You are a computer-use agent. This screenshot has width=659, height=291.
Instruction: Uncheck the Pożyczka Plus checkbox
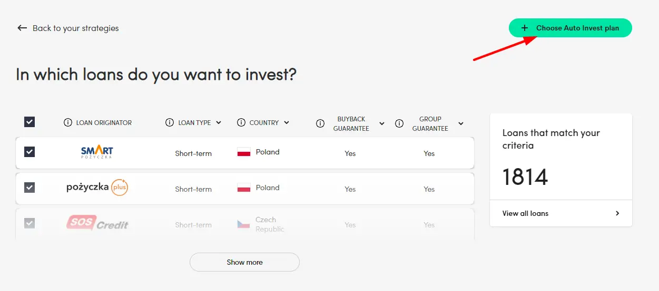coord(29,188)
